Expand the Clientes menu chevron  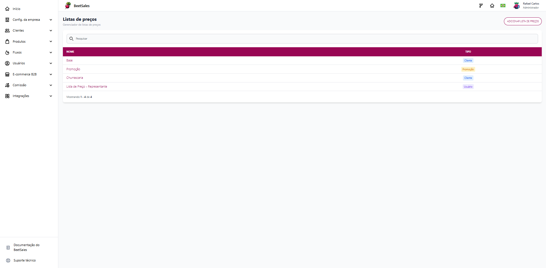(x=51, y=30)
